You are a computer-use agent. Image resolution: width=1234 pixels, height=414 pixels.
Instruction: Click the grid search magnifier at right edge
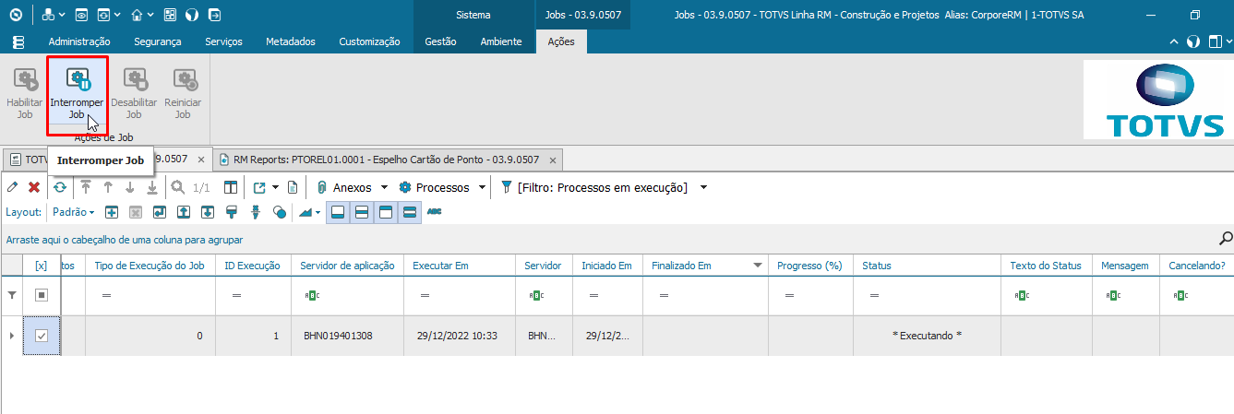point(1226,238)
